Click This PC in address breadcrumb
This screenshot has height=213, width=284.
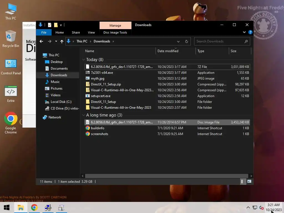(x=82, y=41)
